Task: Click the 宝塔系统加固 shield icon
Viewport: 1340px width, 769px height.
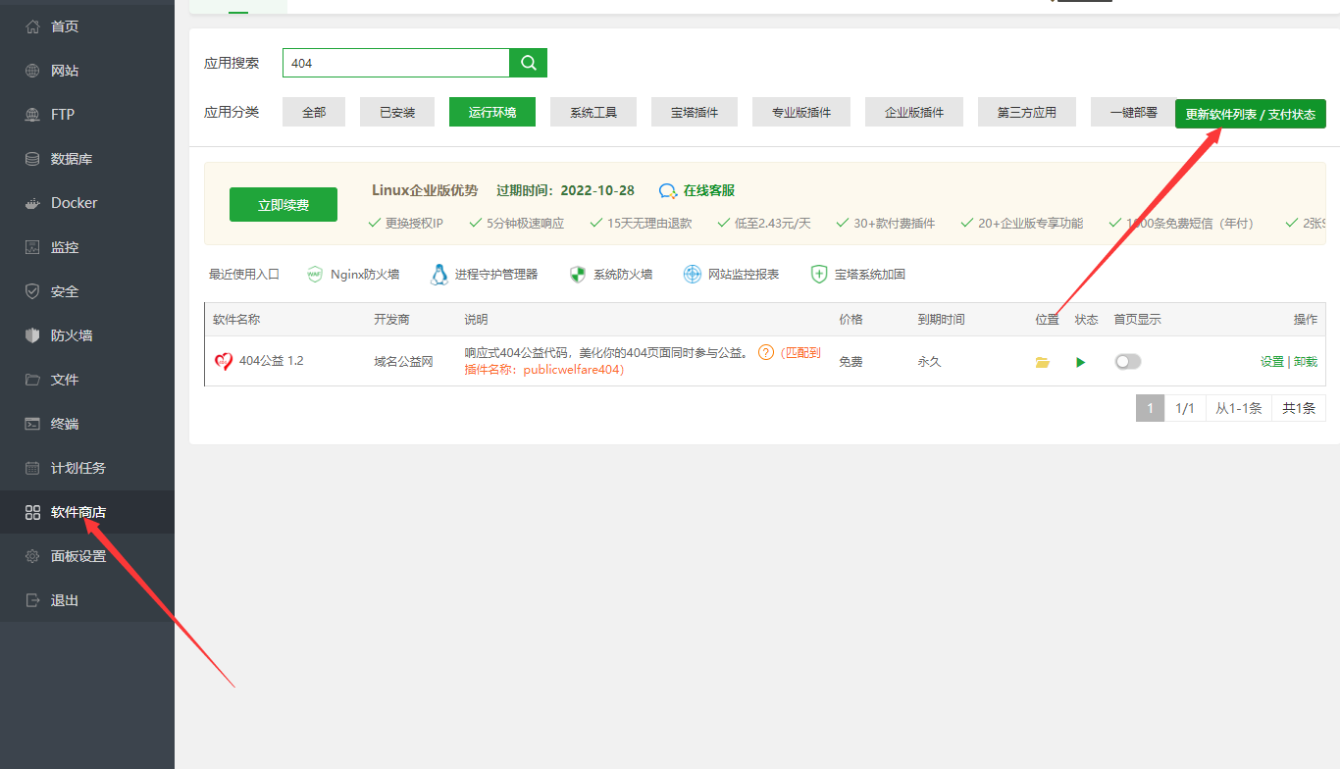Action: pos(819,275)
